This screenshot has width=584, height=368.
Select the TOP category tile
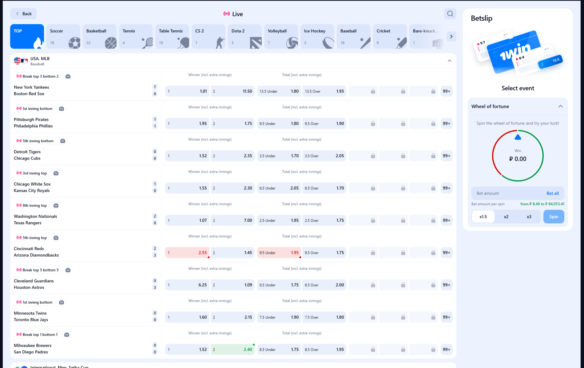[27, 37]
